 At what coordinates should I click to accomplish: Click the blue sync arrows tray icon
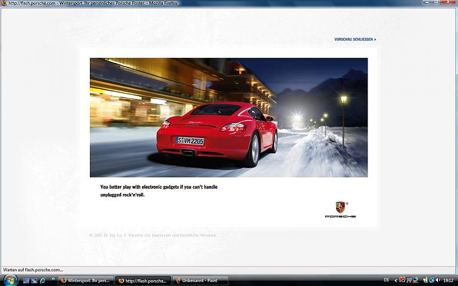click(x=432, y=280)
